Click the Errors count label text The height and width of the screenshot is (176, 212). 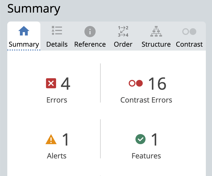click(x=57, y=100)
